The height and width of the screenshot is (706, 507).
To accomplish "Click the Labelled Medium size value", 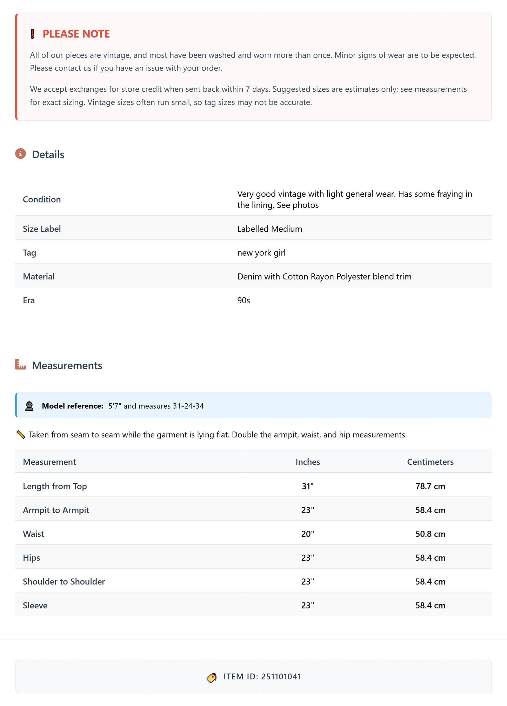I will click(269, 229).
